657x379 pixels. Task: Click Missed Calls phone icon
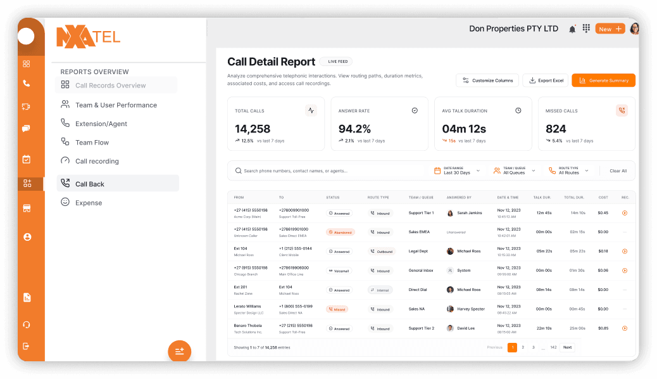click(x=622, y=110)
